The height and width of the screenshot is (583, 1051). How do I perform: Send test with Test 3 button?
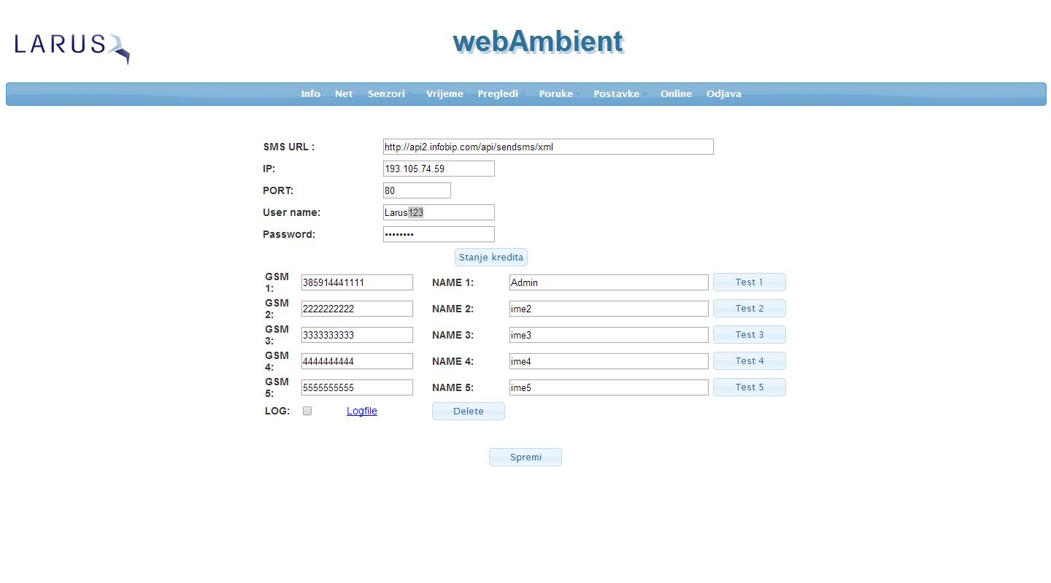pos(749,335)
